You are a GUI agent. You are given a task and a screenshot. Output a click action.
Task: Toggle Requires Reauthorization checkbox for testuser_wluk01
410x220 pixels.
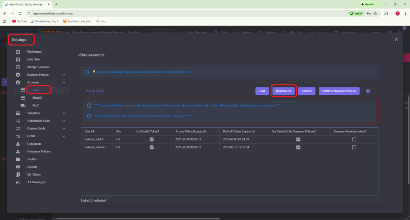[x=354, y=139]
